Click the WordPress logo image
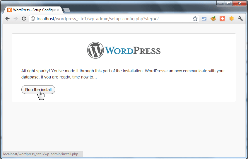 (124, 50)
